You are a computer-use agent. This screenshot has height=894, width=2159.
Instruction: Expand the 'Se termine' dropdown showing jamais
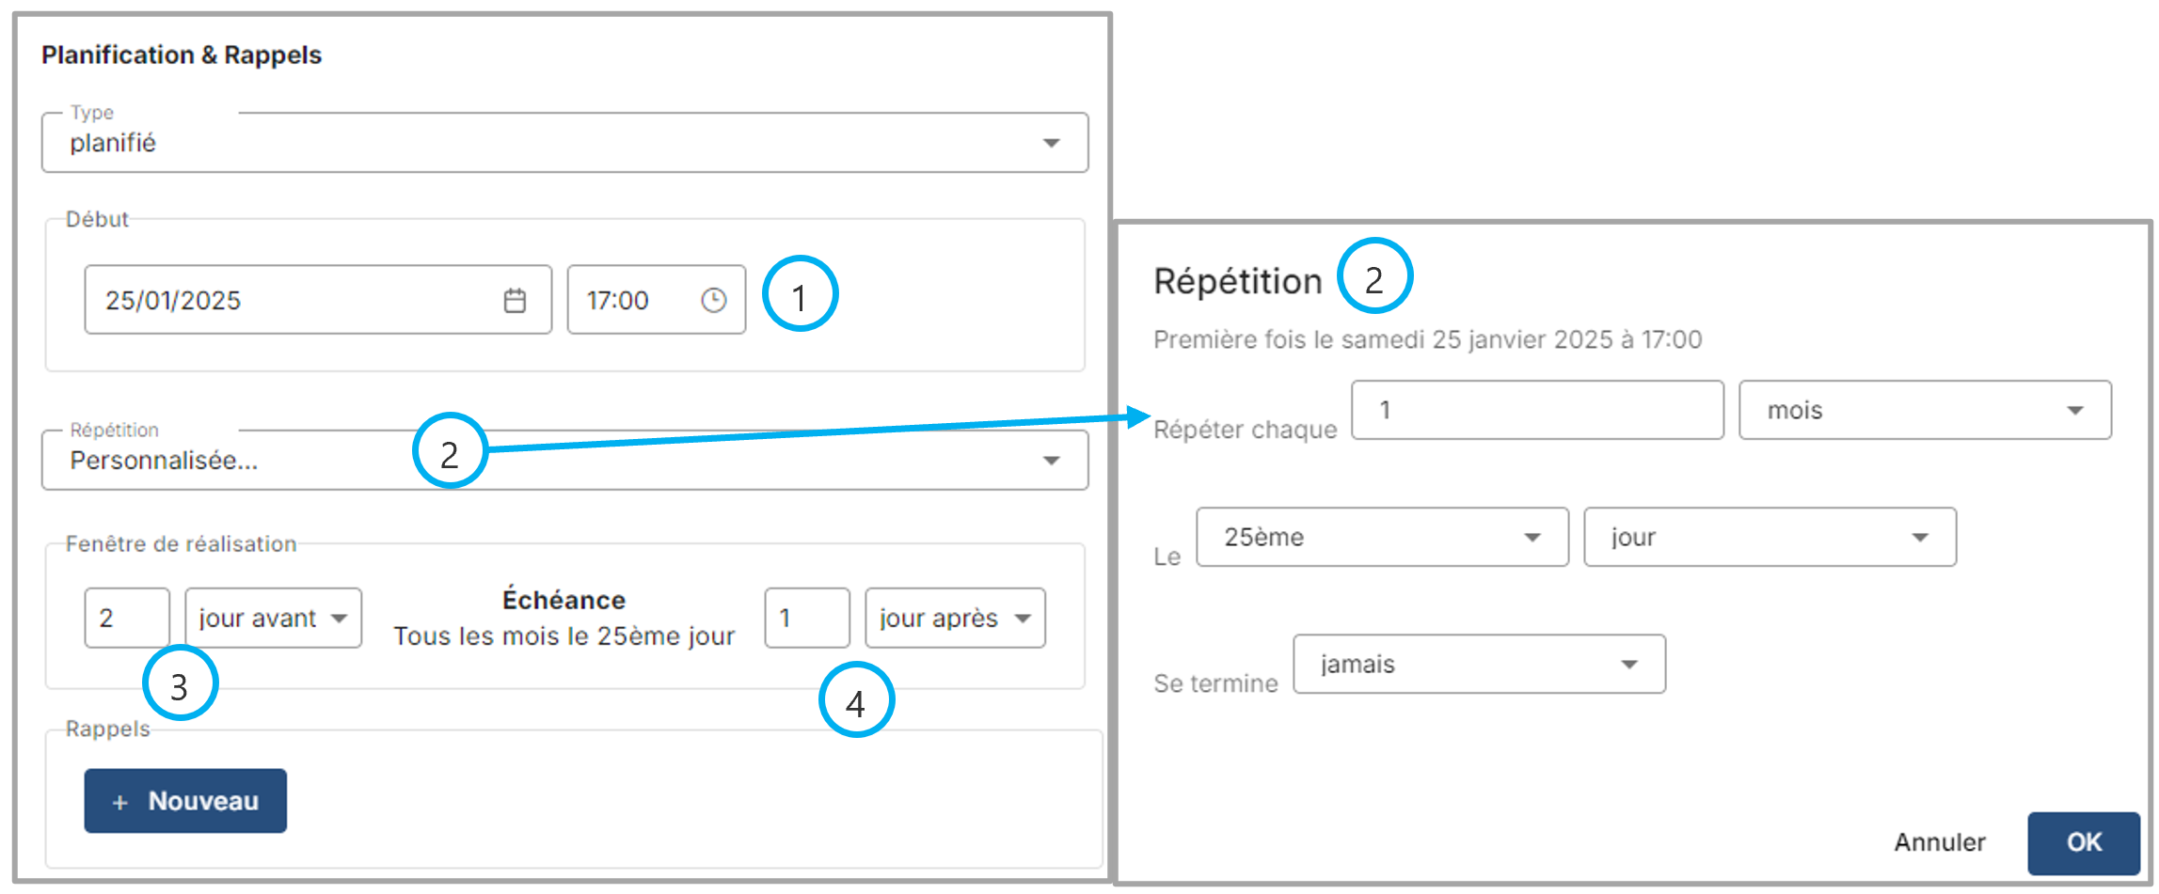pyautogui.click(x=1478, y=665)
